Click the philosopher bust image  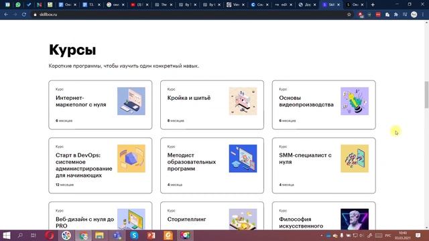point(355,219)
